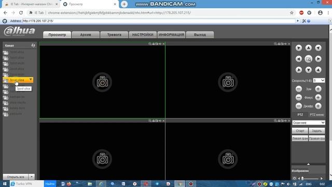Click the Выход logout tab
The height and width of the screenshot is (187, 332).
point(200,35)
